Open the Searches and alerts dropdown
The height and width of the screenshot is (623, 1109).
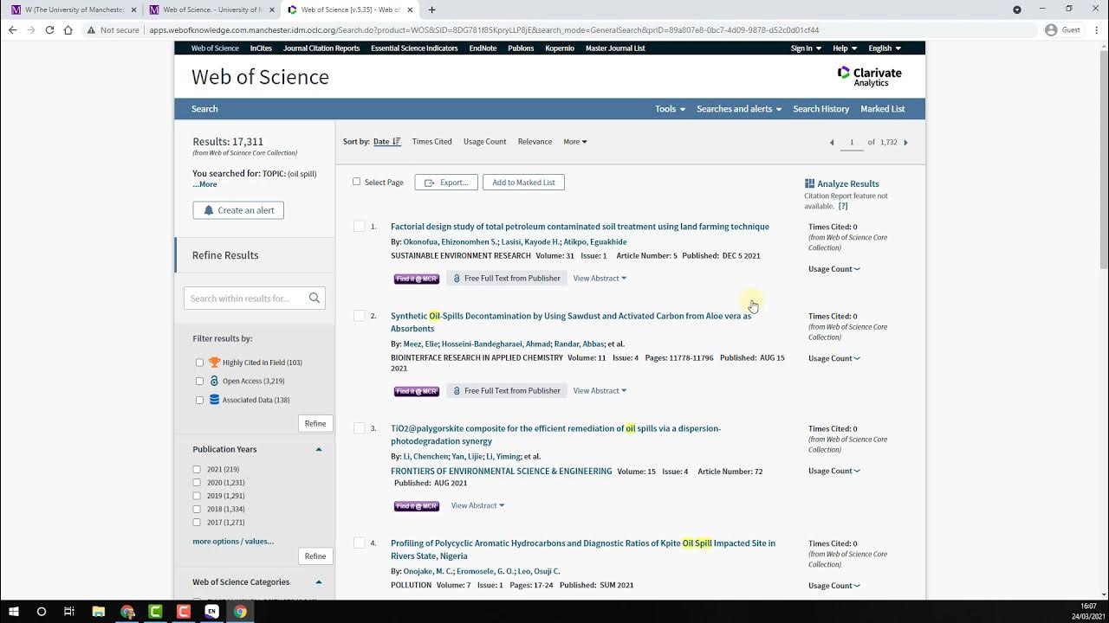739,109
